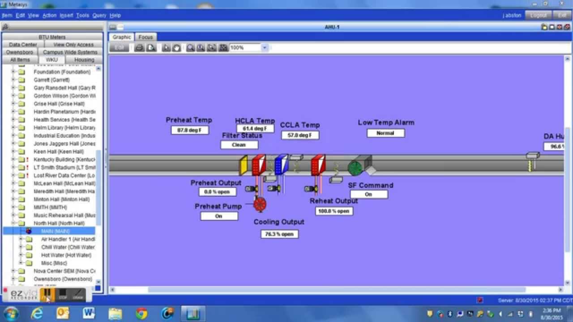Screen dimensions: 573x322
Task: Click the Preheat Output value box
Action: [218, 192]
